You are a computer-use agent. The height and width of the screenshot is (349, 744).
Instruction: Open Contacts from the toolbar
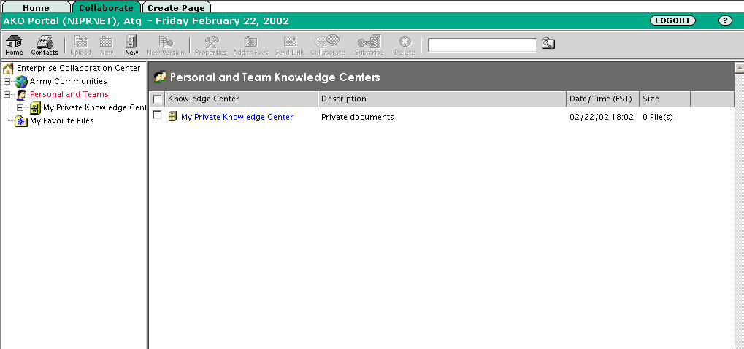click(45, 44)
